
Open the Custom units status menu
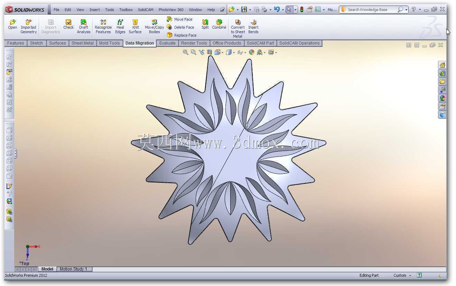(x=402, y=275)
